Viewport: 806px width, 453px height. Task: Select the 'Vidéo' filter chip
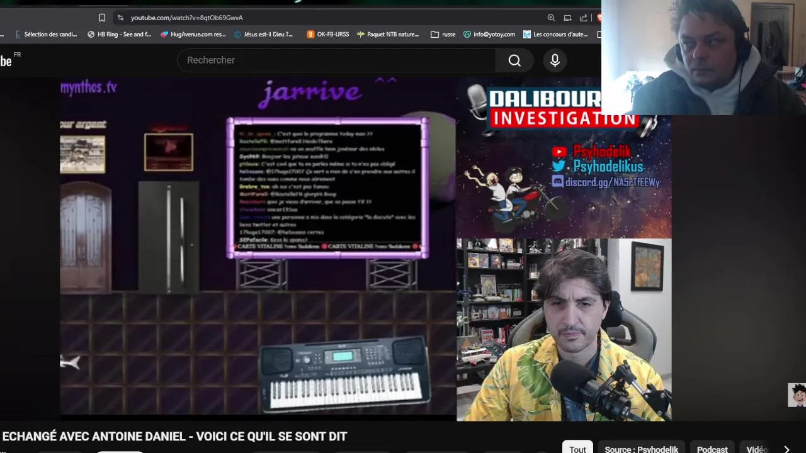click(758, 449)
